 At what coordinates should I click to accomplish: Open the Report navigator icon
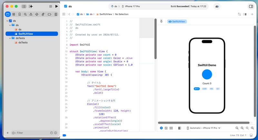coord(56,14)
